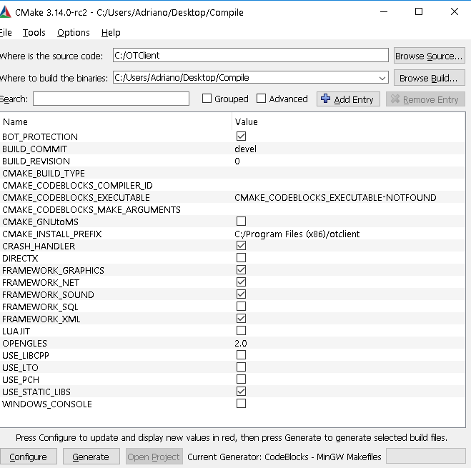The width and height of the screenshot is (471, 468).
Task: Click the Value column header
Action: [349, 121]
